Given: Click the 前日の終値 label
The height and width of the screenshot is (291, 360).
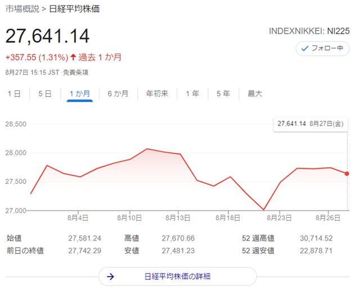Looking at the screenshot, I should (25, 251).
